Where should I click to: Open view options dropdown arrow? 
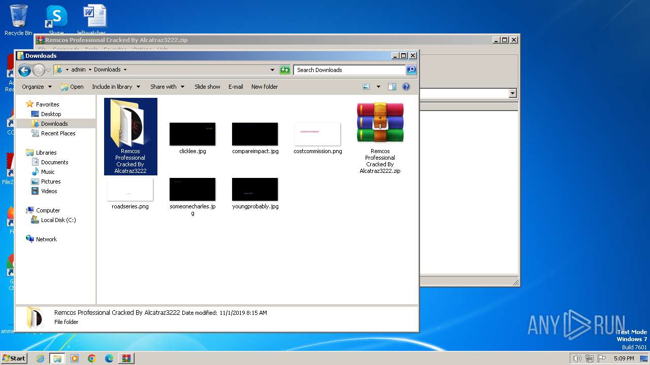(x=378, y=87)
